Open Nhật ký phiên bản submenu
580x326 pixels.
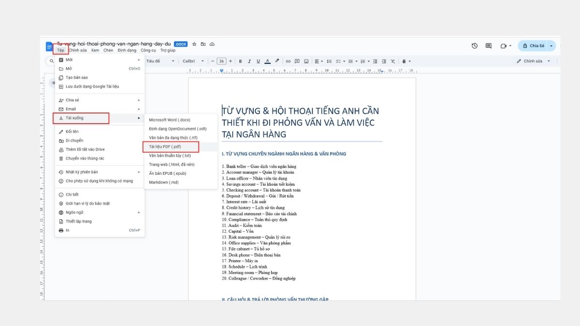click(99, 172)
